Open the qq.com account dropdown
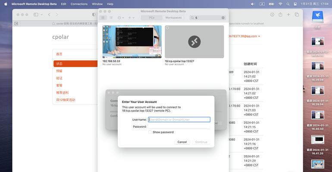Viewport: 332px width, 172px height. [244, 36]
